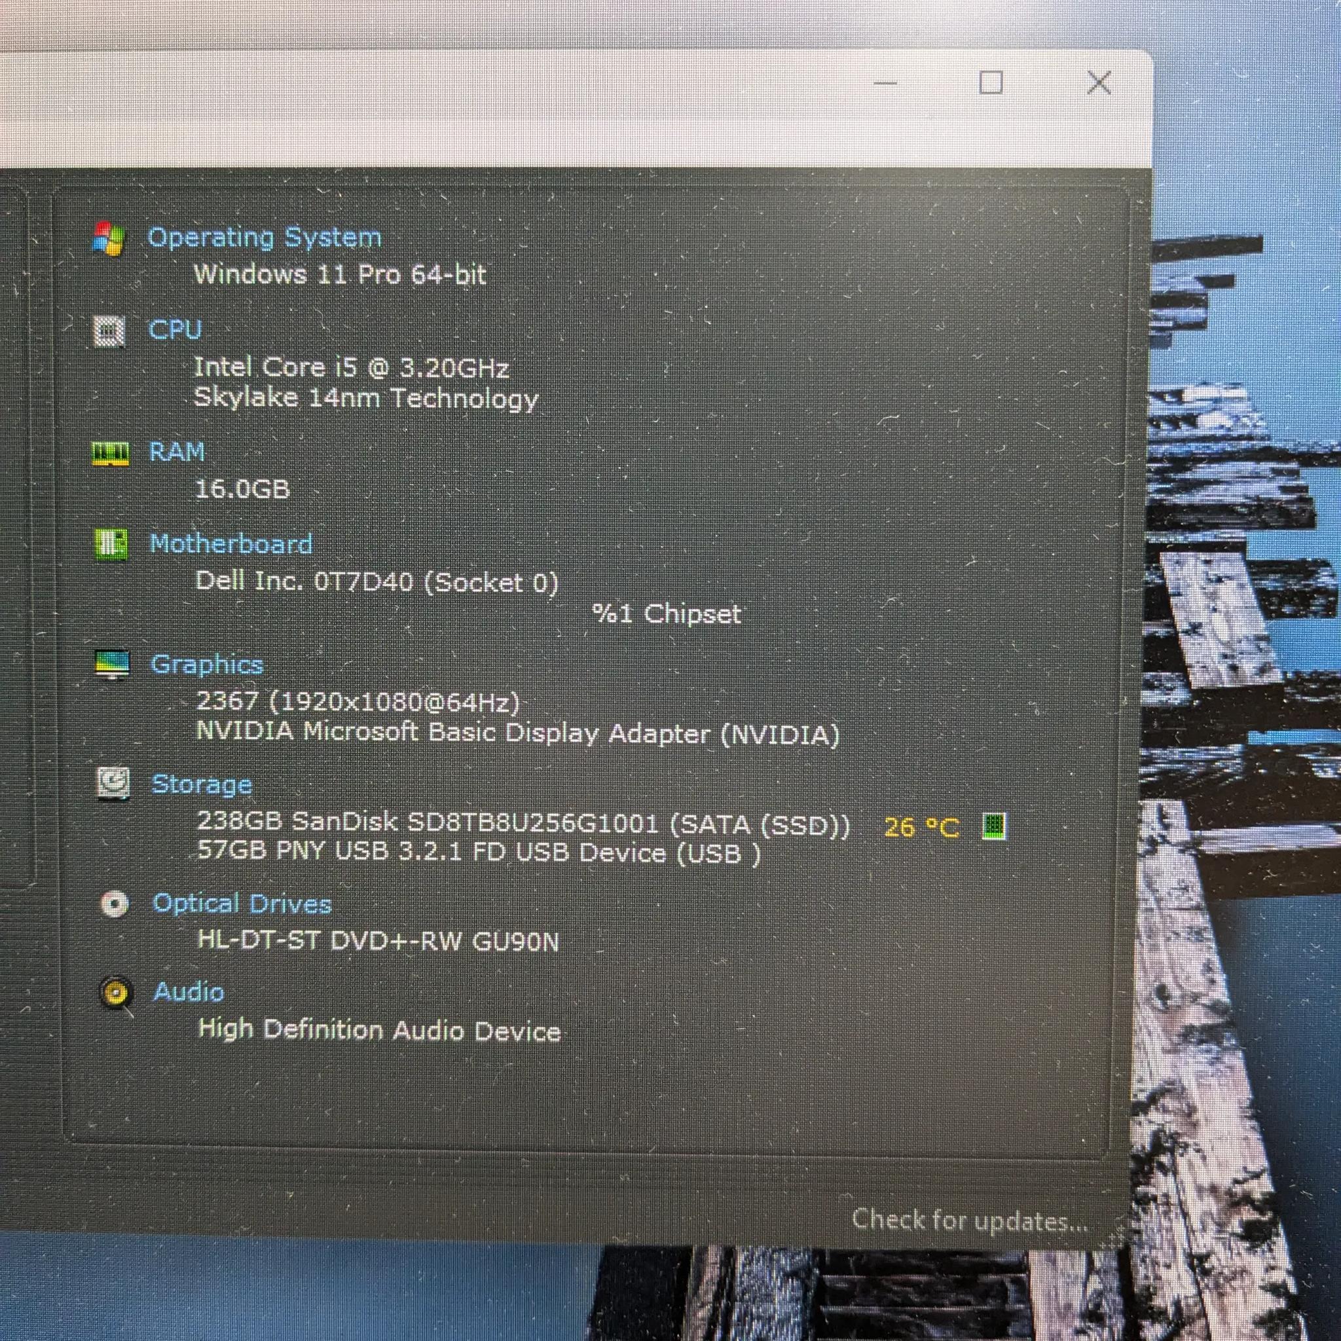Open the Audio section link
Viewport: 1341px width, 1341px height.
pos(189,992)
